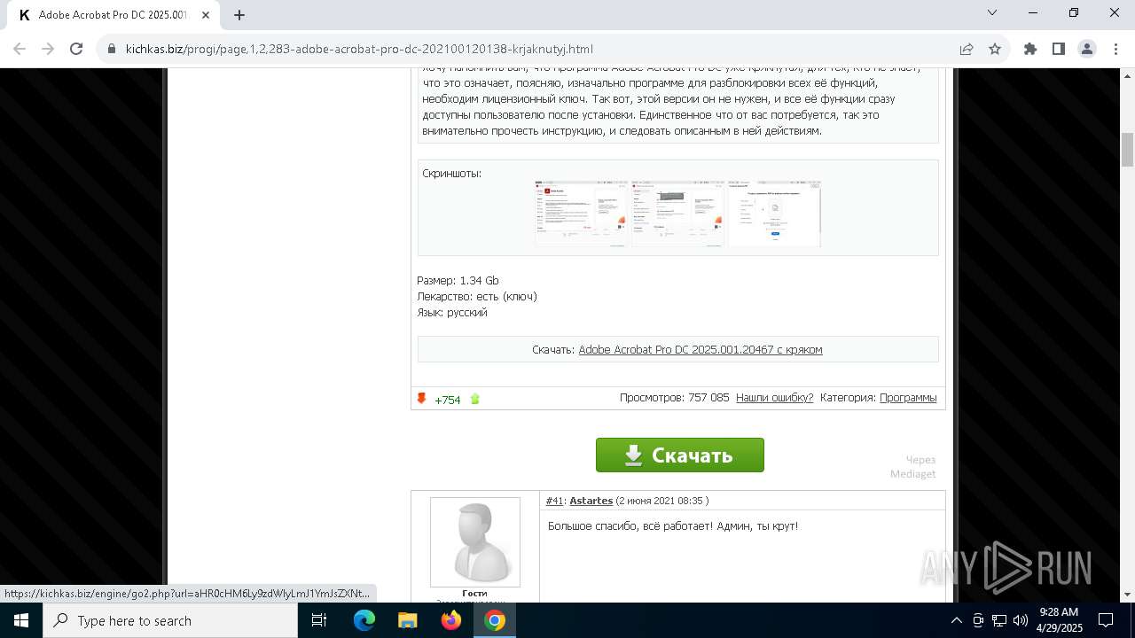The width and height of the screenshot is (1135, 638).
Task: Click the Adobe Acrobat Pro DC 2025.001.20467 download link
Action: [701, 350]
